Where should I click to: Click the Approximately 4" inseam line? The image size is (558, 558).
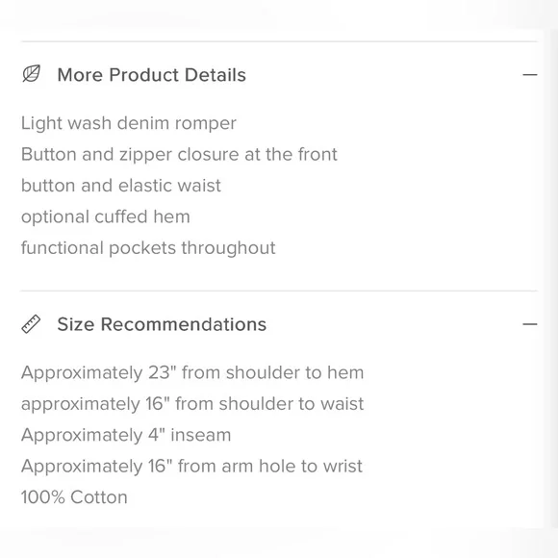tap(126, 435)
